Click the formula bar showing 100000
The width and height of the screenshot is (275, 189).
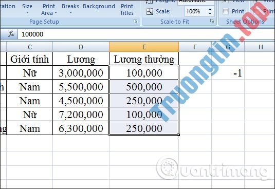coord(146,34)
